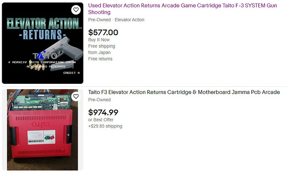Add Elevator Action Returns cartridge listing to watchlist
288x173 pixels.
point(76,10)
